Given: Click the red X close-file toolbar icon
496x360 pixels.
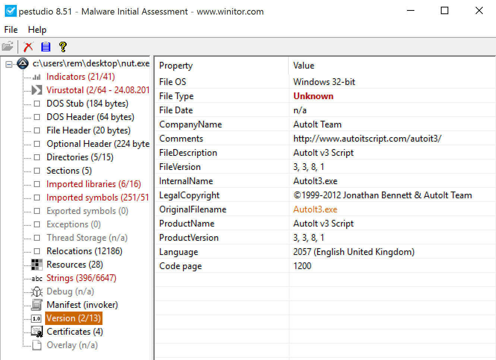Looking at the screenshot, I should coord(28,47).
